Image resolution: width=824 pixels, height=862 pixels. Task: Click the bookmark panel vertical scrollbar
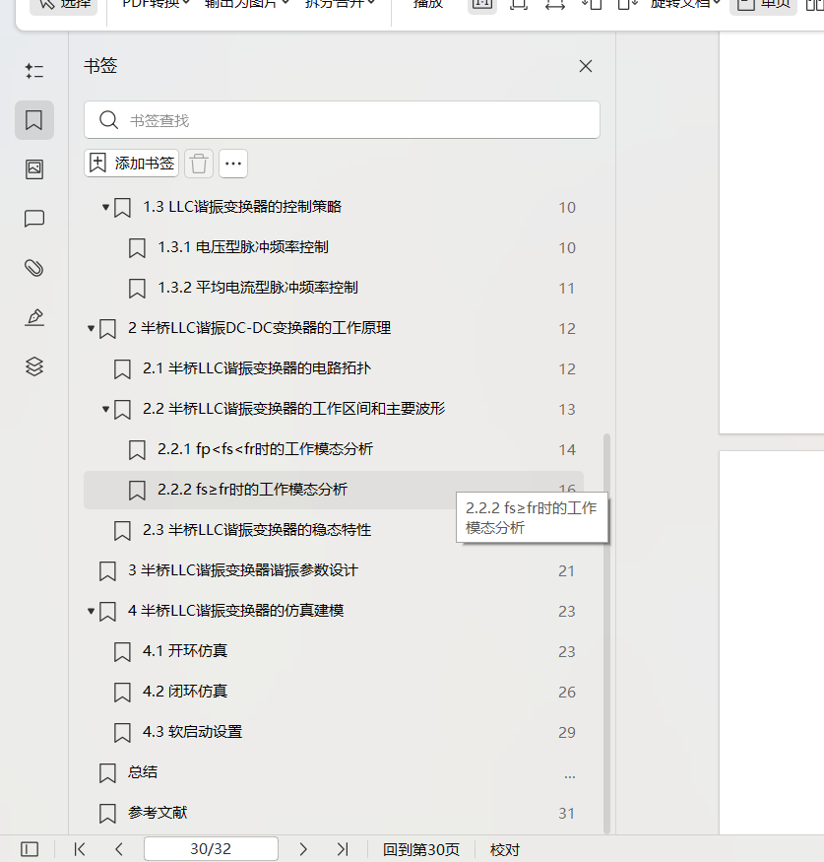pos(607,633)
